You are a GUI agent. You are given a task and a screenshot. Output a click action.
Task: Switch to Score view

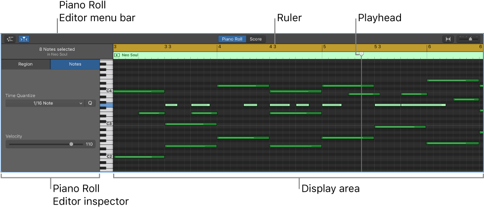point(256,39)
